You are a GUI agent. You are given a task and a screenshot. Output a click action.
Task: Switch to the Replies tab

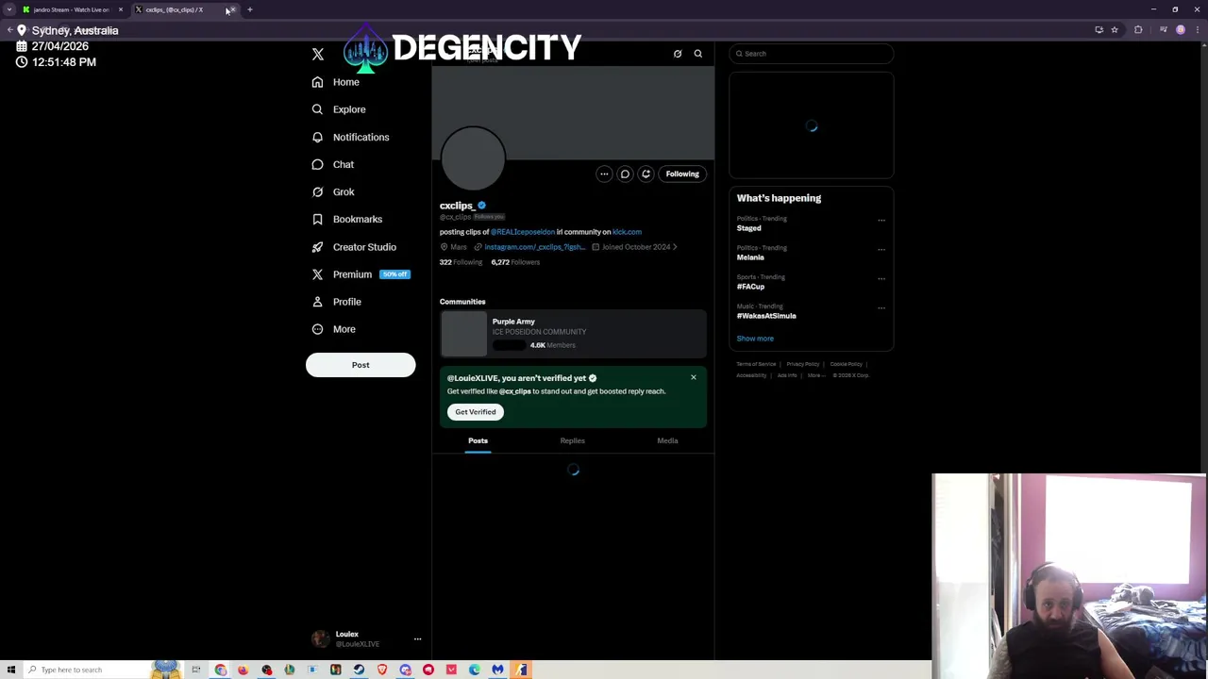573,441
